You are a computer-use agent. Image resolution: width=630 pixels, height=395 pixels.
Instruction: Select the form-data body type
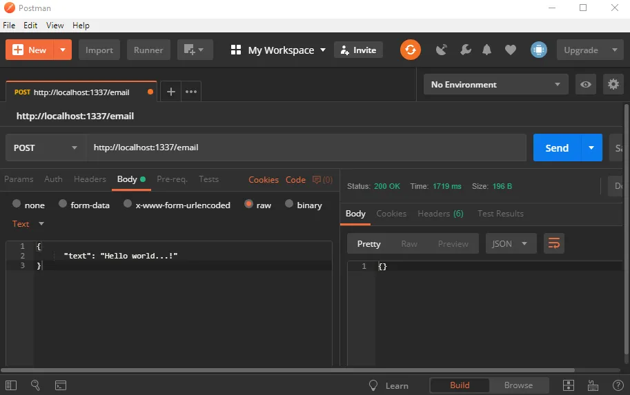63,203
